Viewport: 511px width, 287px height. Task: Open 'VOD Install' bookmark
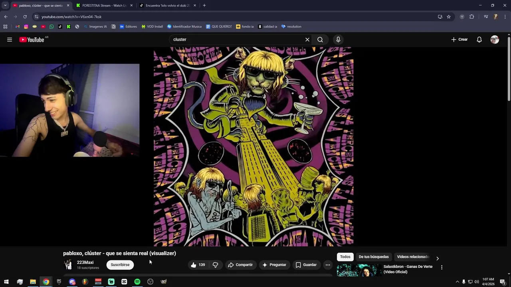[x=152, y=27]
